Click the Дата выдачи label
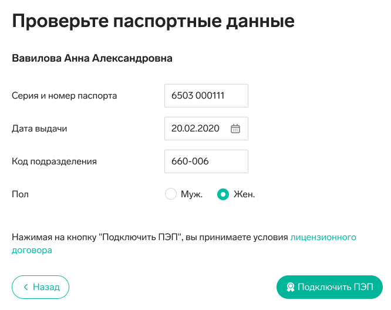The image size is (391, 310). tap(39, 129)
